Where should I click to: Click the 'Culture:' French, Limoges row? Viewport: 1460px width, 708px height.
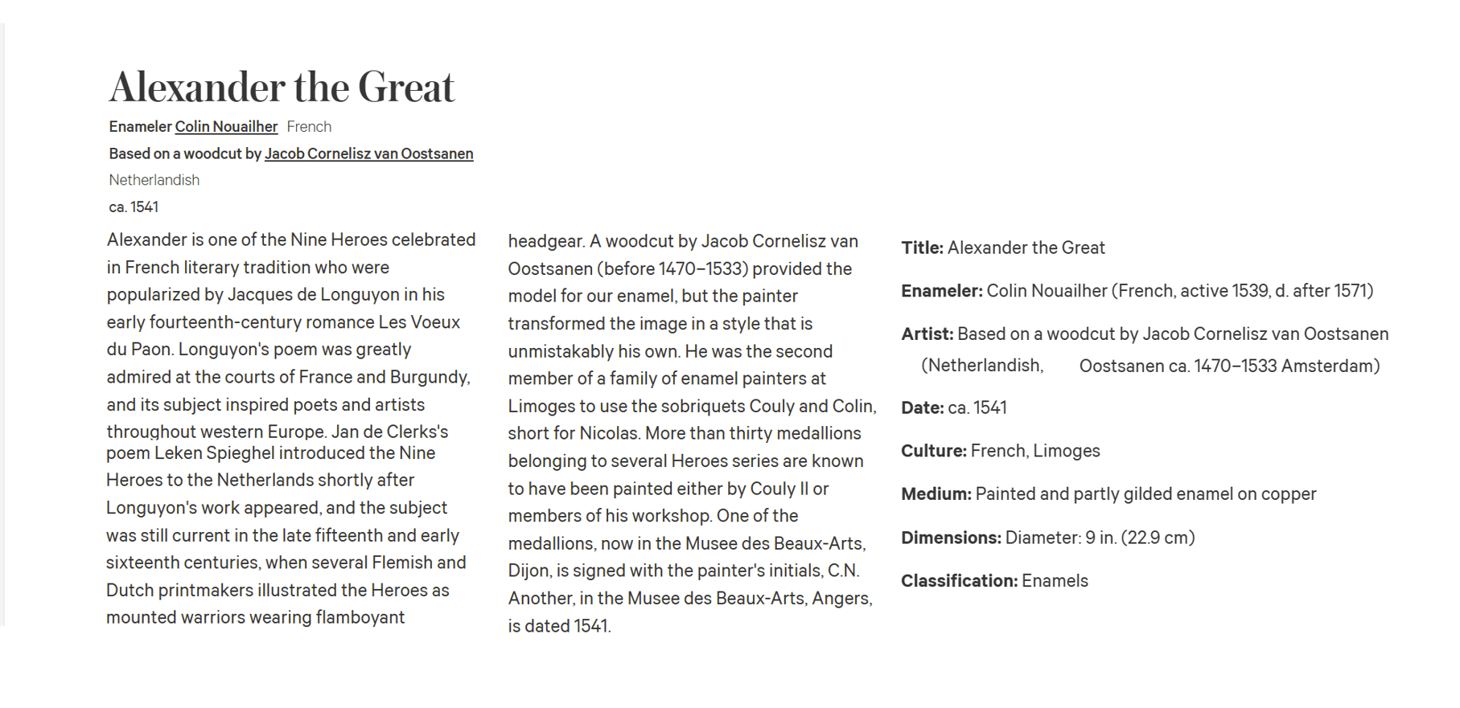click(1000, 451)
